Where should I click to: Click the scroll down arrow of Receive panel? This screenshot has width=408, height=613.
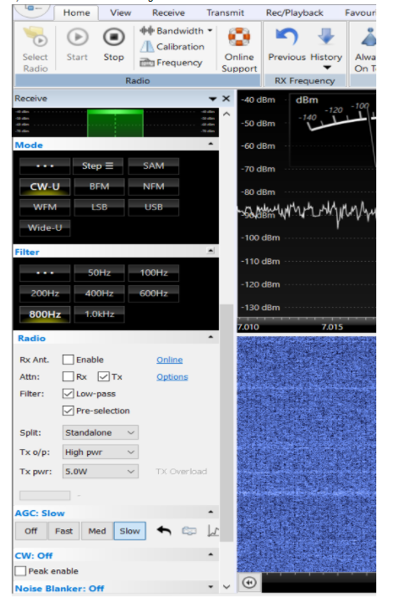(227, 586)
